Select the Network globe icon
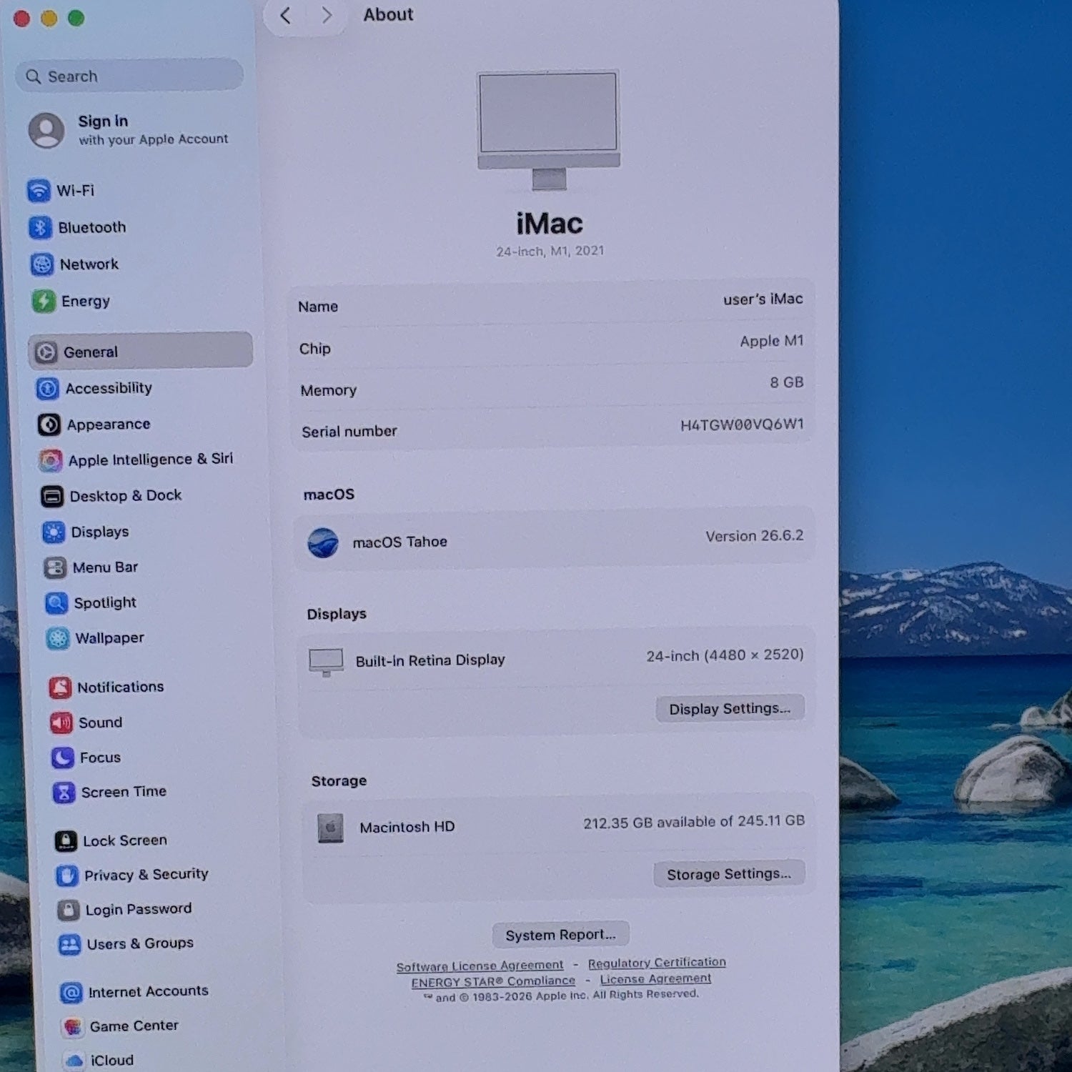Image resolution: width=1072 pixels, height=1072 pixels. [x=42, y=264]
